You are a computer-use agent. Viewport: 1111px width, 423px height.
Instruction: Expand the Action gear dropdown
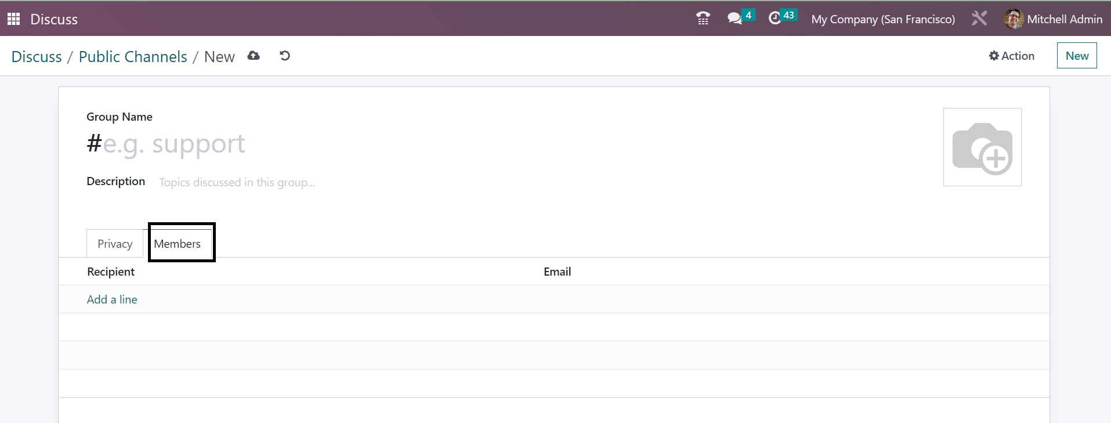pos(1011,56)
